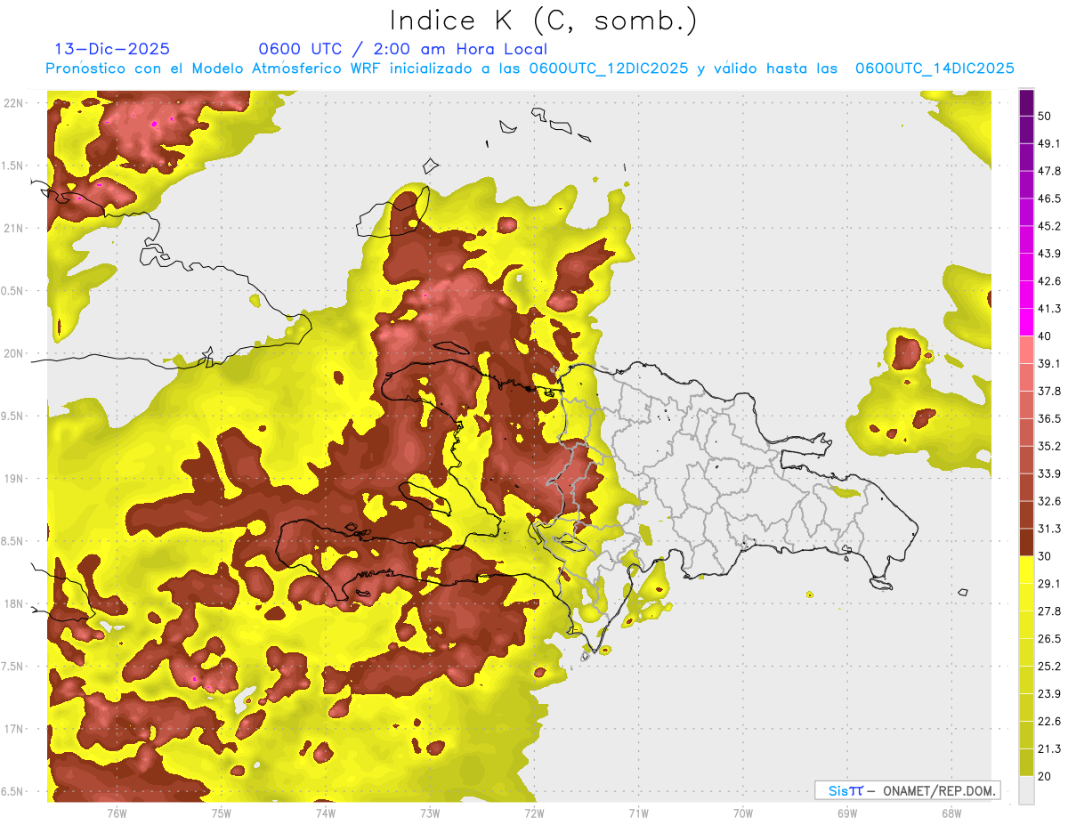Click the "23.9" color scale value
Screen dimensions: 1068x825
pos(1049,693)
